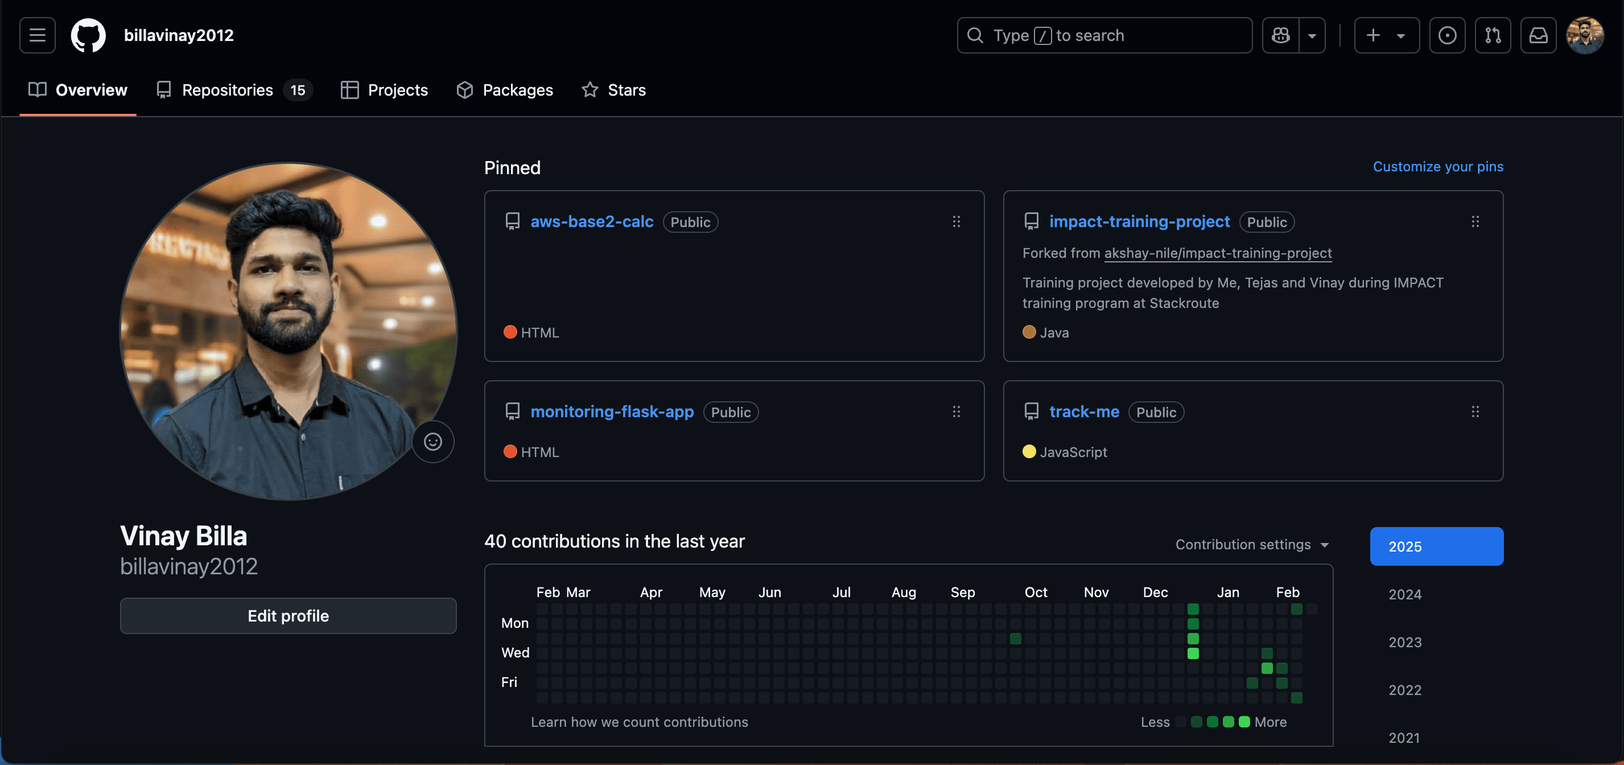This screenshot has width=1624, height=765.
Task: Open the notifications inbox icon
Action: click(x=1538, y=35)
